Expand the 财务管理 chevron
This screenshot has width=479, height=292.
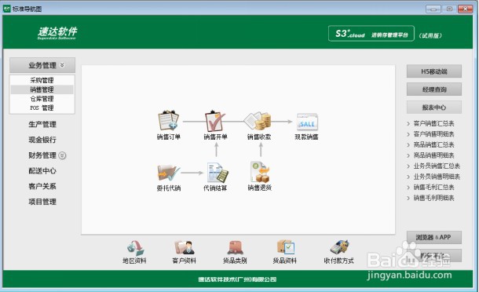click(x=62, y=155)
